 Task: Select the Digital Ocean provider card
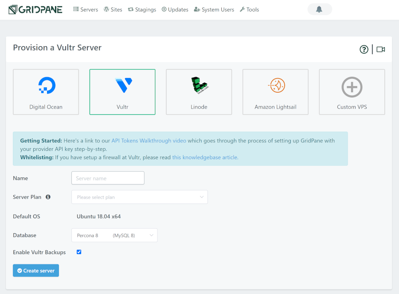coord(46,92)
